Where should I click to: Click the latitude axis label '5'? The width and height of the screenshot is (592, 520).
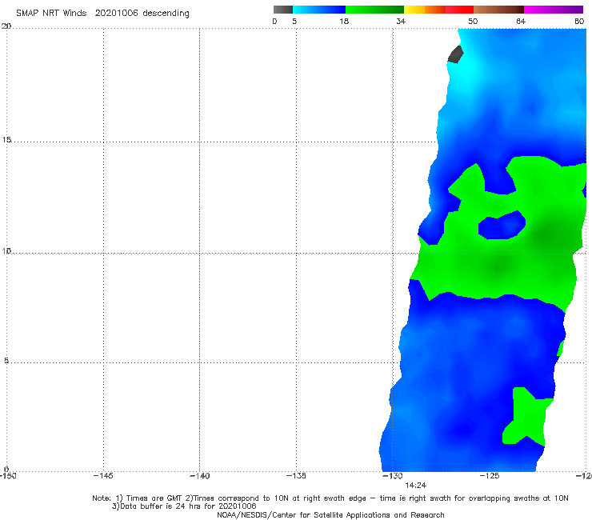click(6, 361)
